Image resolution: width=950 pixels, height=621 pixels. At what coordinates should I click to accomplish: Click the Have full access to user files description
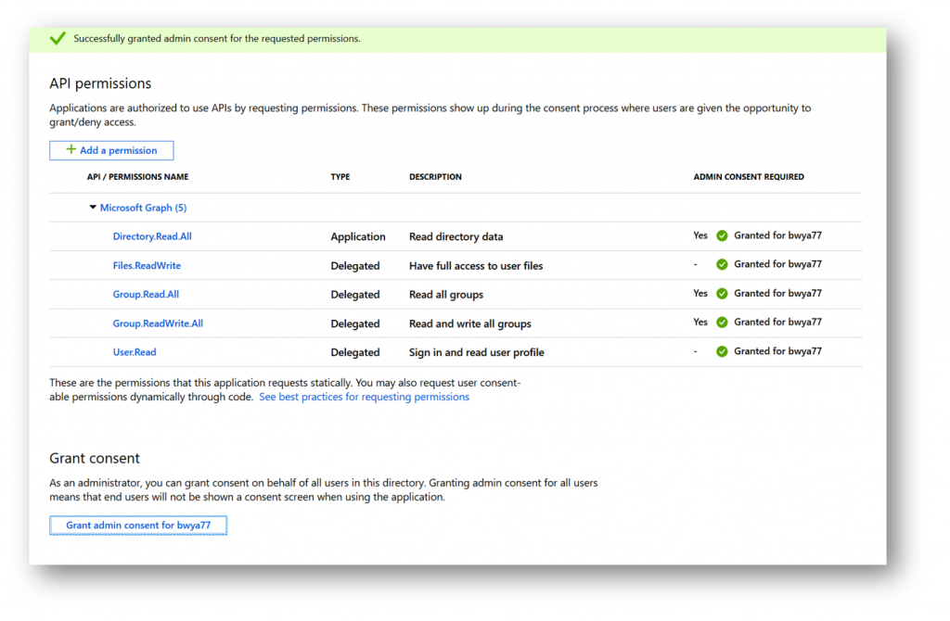(x=476, y=266)
